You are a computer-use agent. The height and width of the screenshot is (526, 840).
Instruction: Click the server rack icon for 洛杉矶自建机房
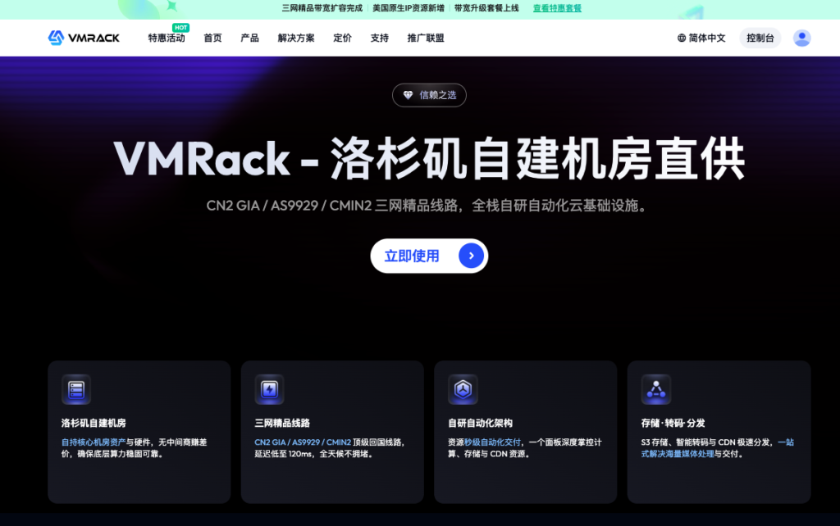pos(76,389)
